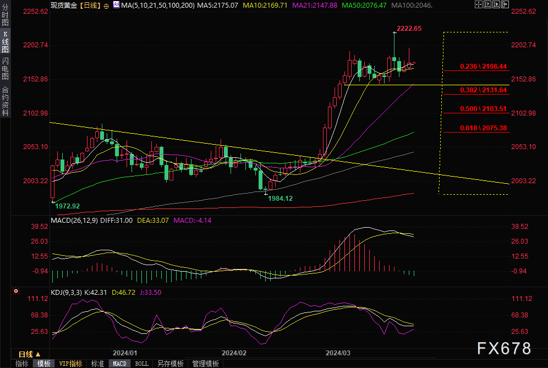The image size is (548, 368).
Task: Click the 指标 tab at bottom
Action: [22, 364]
